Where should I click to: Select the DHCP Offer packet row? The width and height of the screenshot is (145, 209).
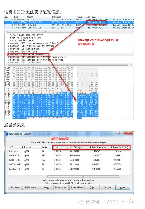coord(69,22)
